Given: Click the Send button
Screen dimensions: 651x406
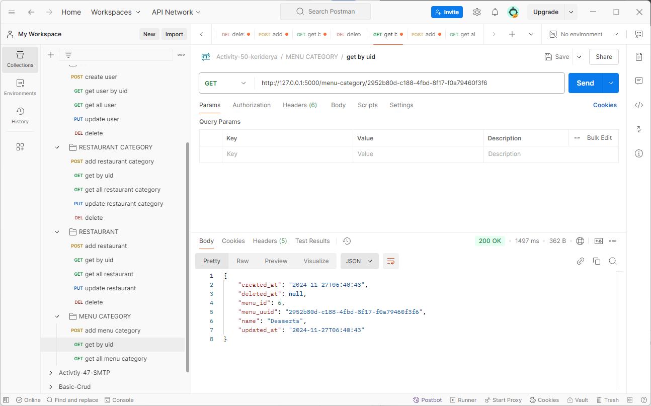Looking at the screenshot, I should pyautogui.click(x=585, y=83).
